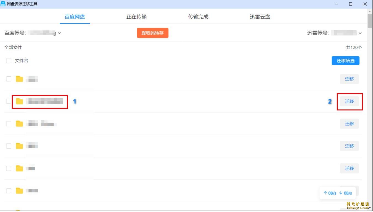
Task: Open the 正在传输 tab
Action: click(136, 17)
